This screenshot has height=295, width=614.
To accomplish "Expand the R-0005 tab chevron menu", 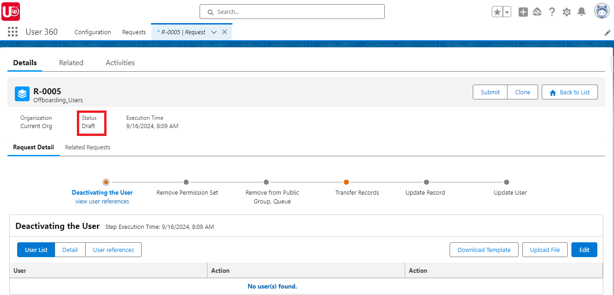I will (x=214, y=32).
